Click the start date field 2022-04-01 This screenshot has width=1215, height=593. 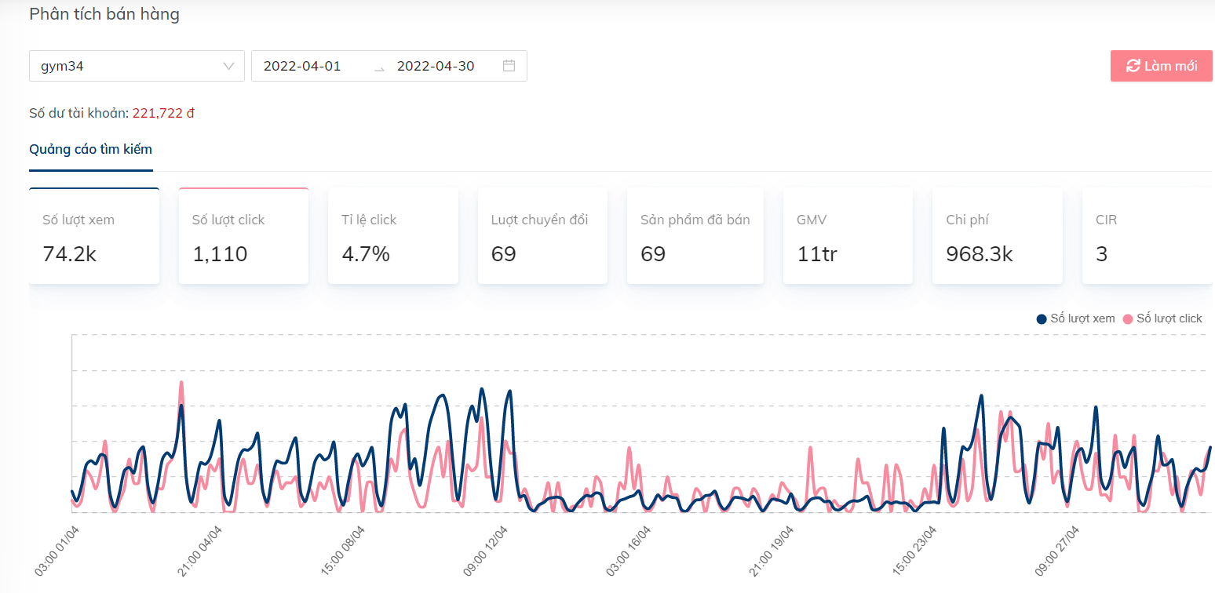[x=302, y=66]
